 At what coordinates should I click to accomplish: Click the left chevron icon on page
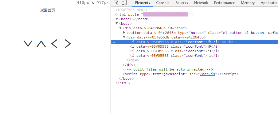click(54, 44)
